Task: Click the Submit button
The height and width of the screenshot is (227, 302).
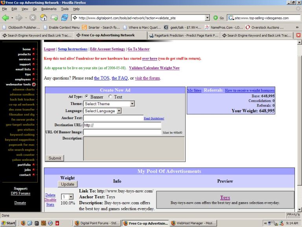Action: coord(55,158)
